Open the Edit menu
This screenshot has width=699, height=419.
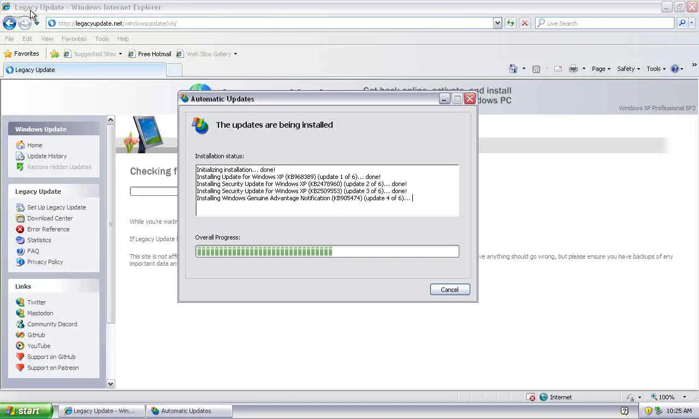tap(27, 39)
